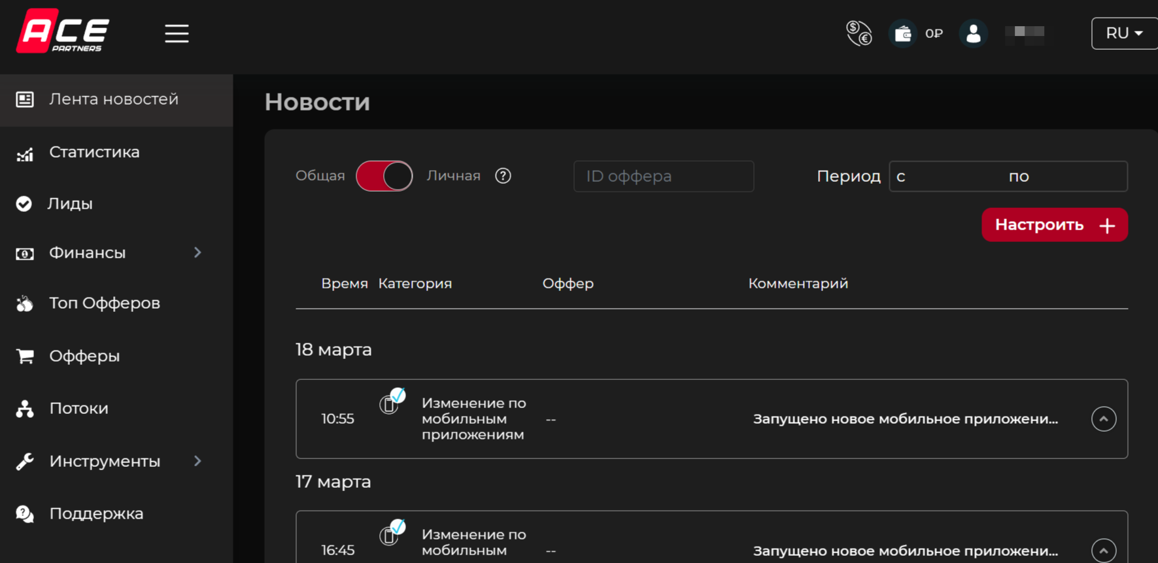Select the Личная label
This screenshot has width=1158, height=563.
click(x=454, y=176)
